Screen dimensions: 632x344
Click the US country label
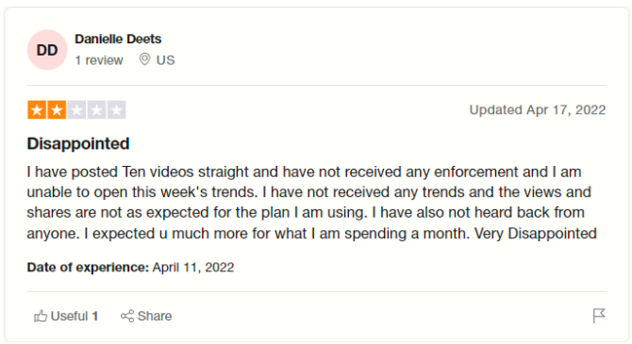(x=166, y=60)
